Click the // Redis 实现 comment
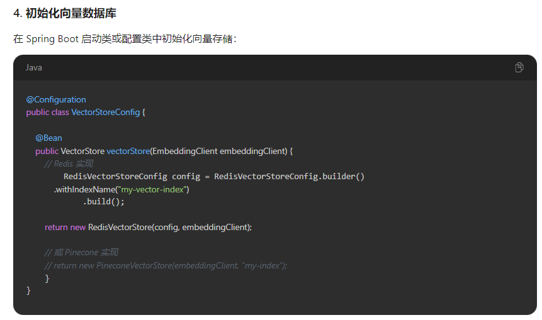Screen dimensions: 542x320 pos(69,163)
